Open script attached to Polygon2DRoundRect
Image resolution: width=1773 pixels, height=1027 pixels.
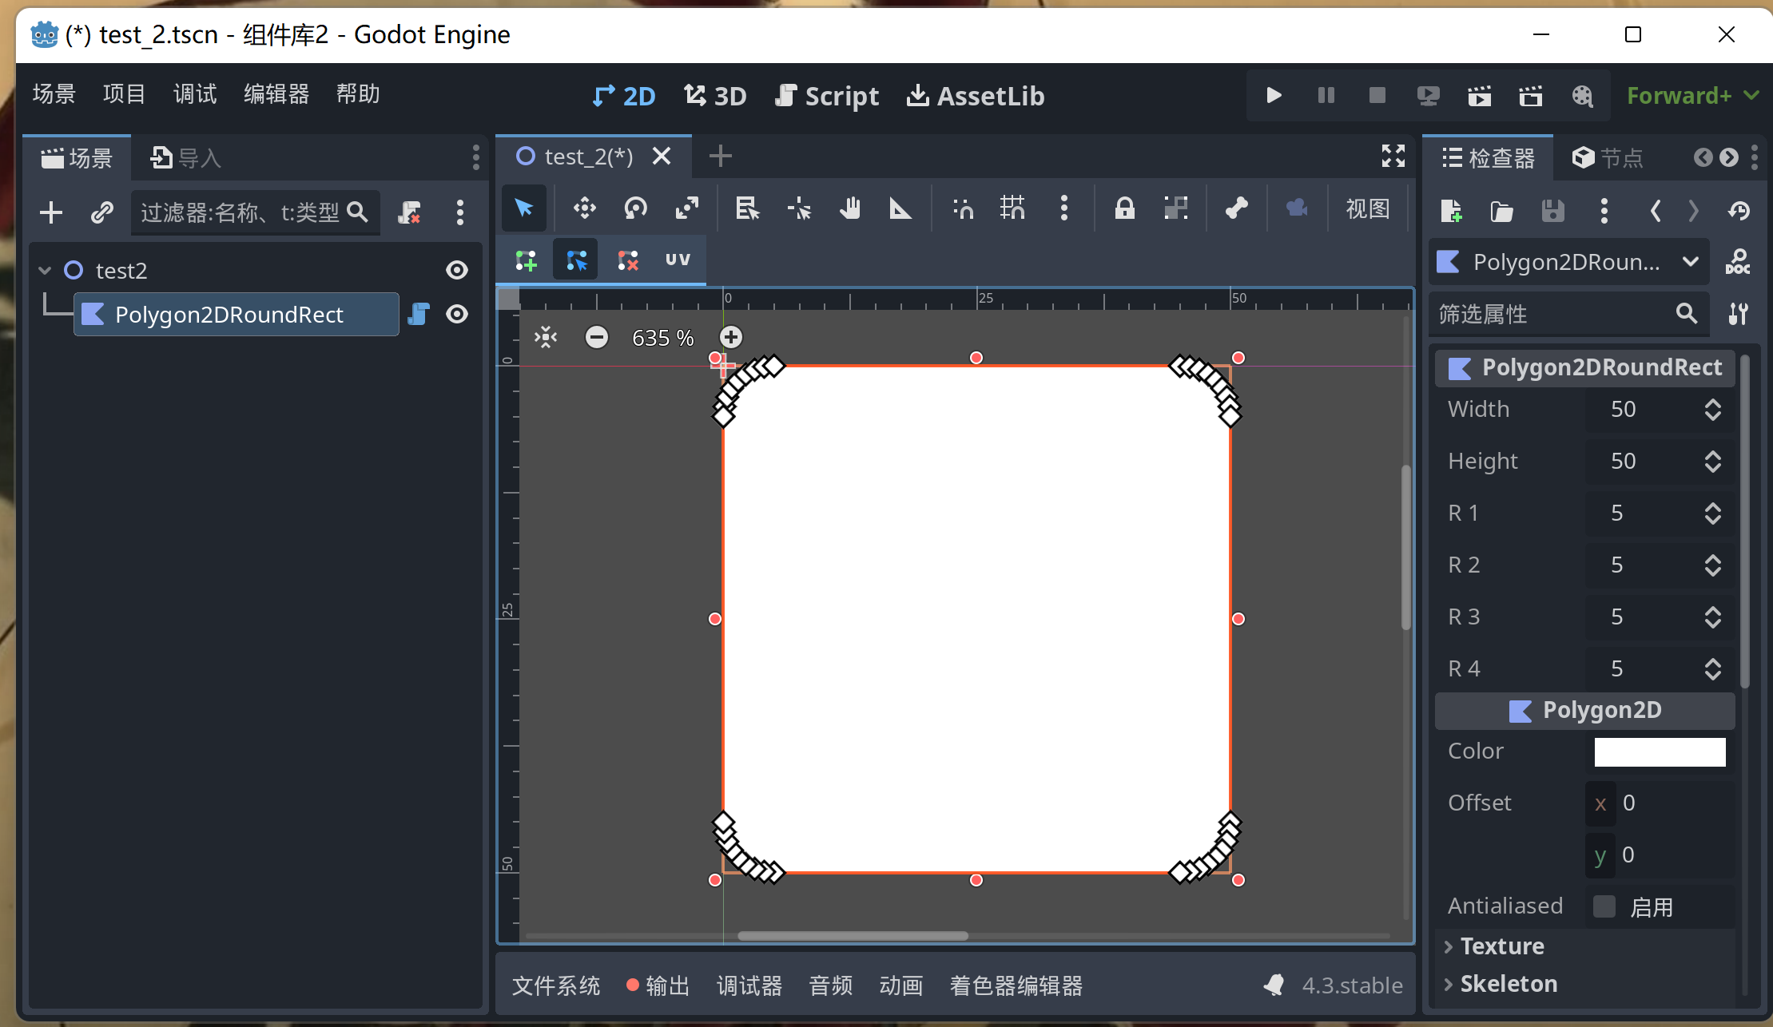pos(419,315)
